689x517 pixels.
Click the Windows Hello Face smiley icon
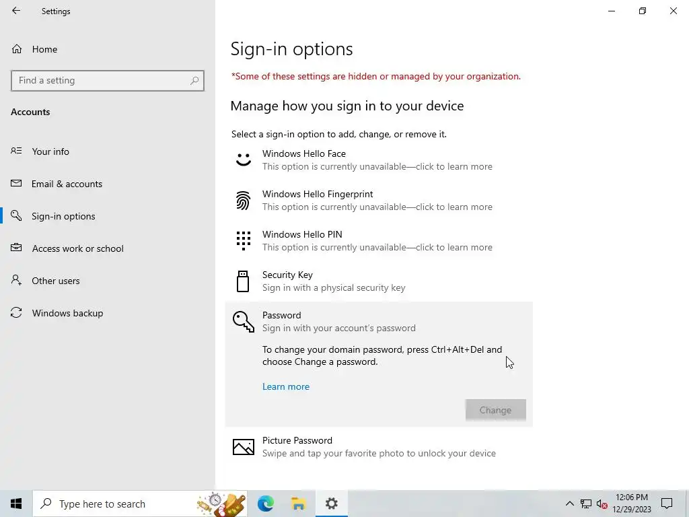244,160
